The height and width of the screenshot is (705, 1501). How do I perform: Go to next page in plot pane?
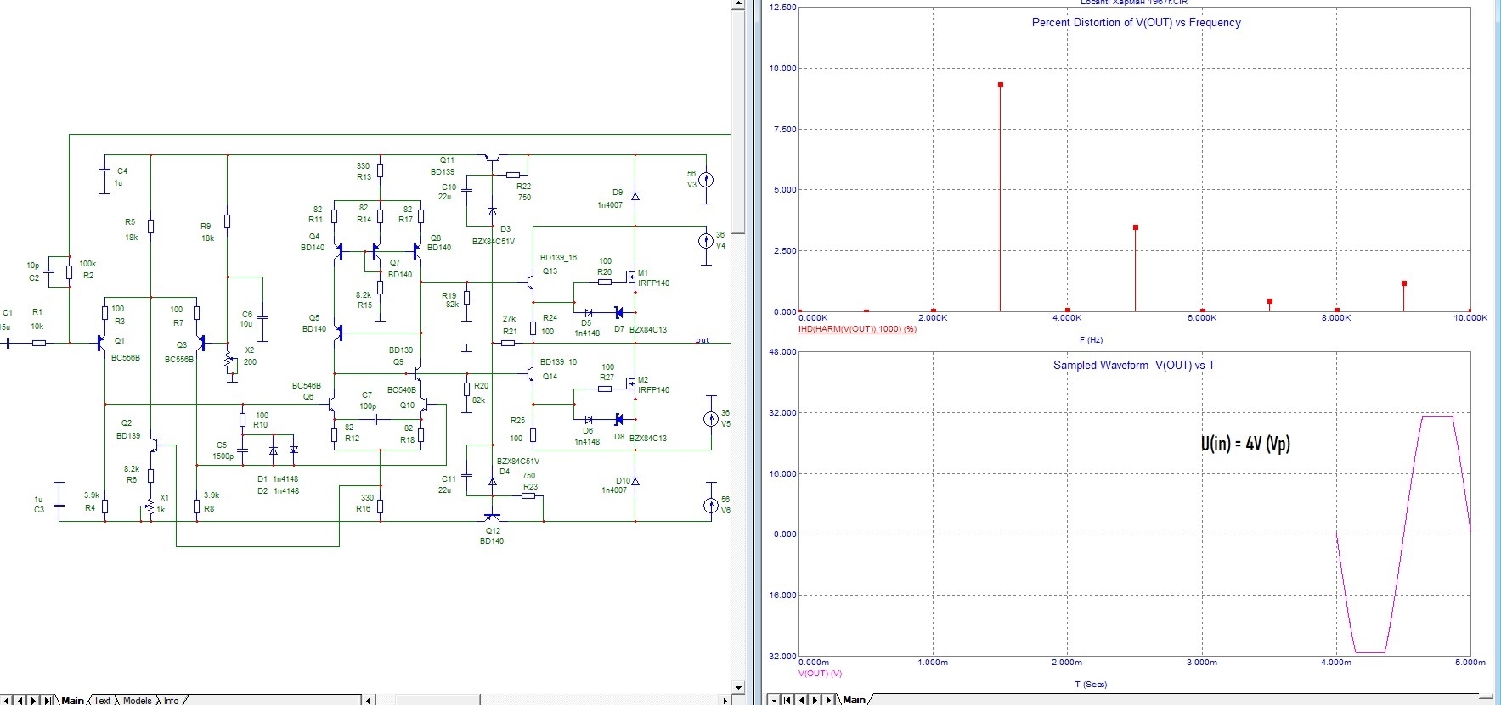coord(815,700)
